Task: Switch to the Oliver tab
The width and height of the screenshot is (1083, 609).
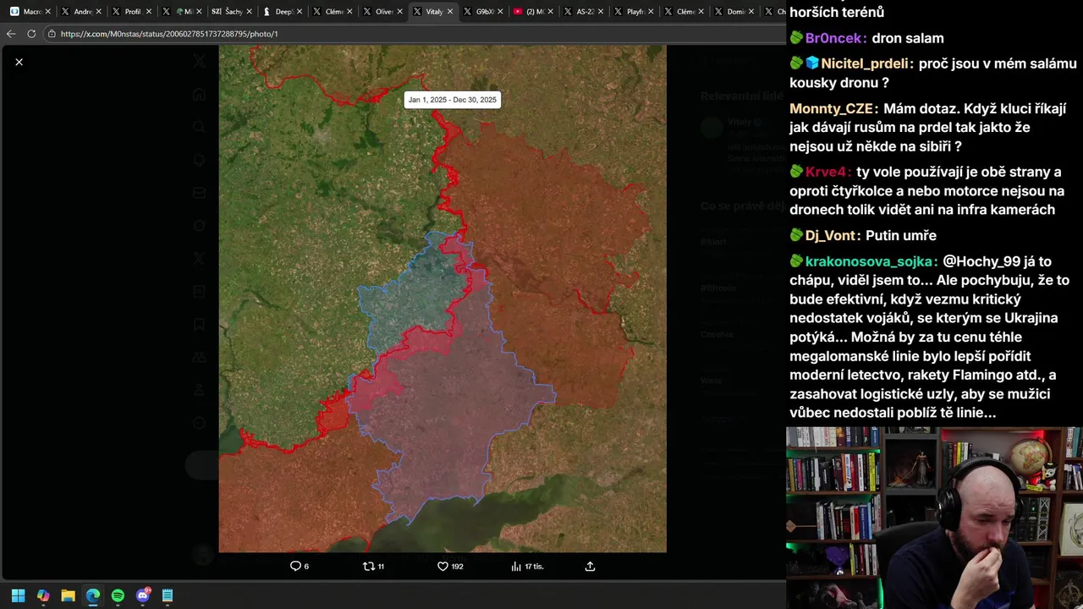Action: [x=383, y=12]
